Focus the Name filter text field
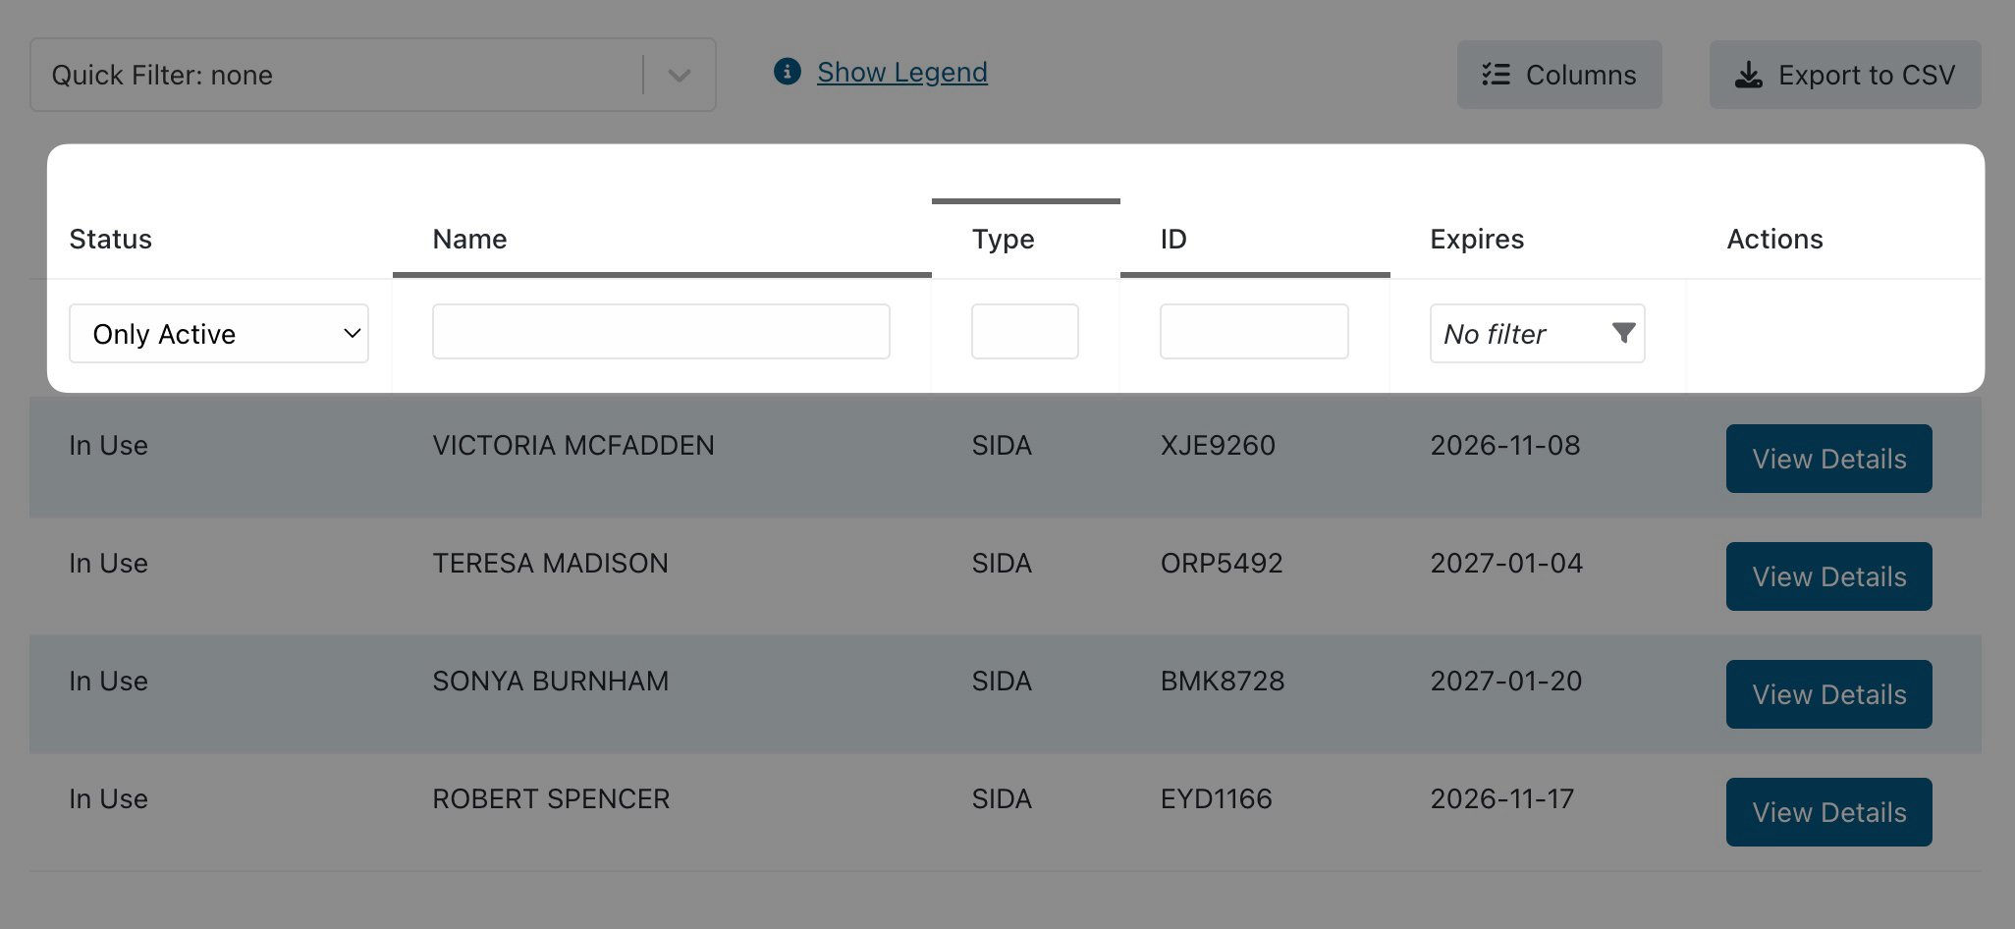 661,332
